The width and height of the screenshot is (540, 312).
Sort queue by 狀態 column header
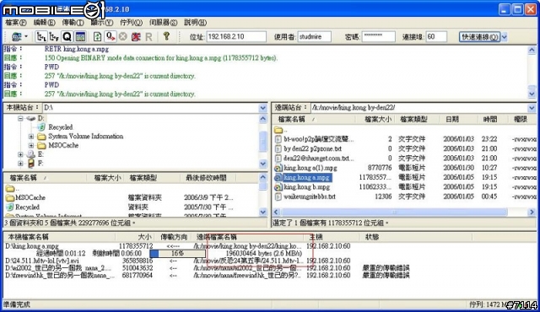pos(417,237)
